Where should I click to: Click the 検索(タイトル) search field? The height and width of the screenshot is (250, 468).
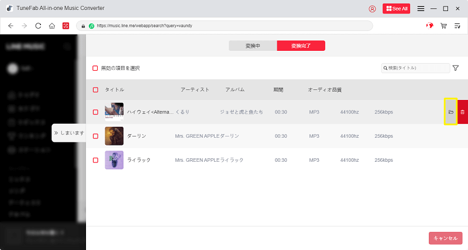tap(415, 68)
